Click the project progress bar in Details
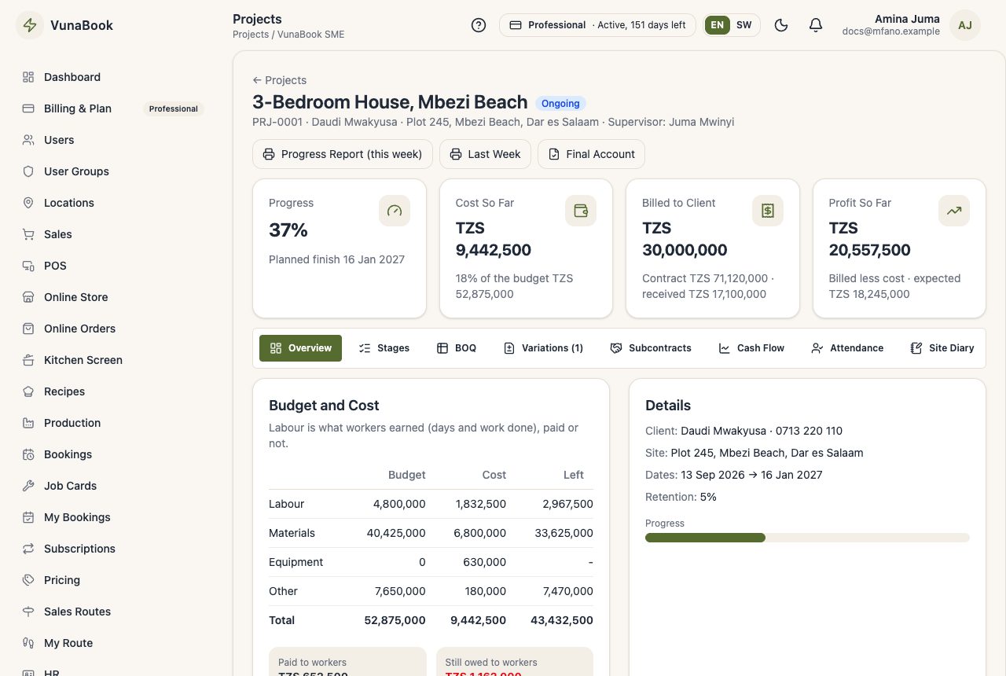This screenshot has height=676, width=1006. (x=807, y=538)
